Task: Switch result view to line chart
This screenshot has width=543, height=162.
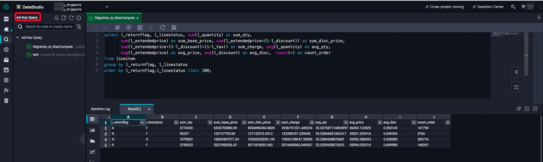Action: pos(92,152)
